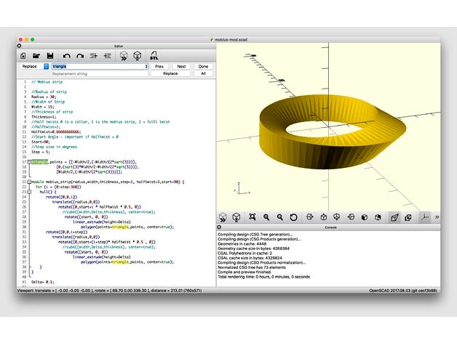Reset the 3D view
The image size is (457, 343).
pyautogui.click(x=293, y=217)
